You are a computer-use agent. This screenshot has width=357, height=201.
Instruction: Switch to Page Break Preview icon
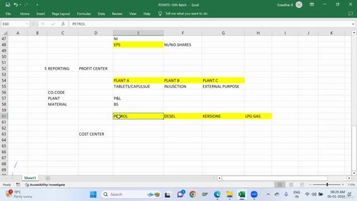(302, 185)
